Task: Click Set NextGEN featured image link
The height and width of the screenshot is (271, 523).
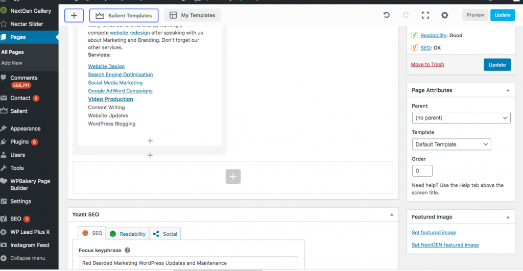Action: (445, 244)
